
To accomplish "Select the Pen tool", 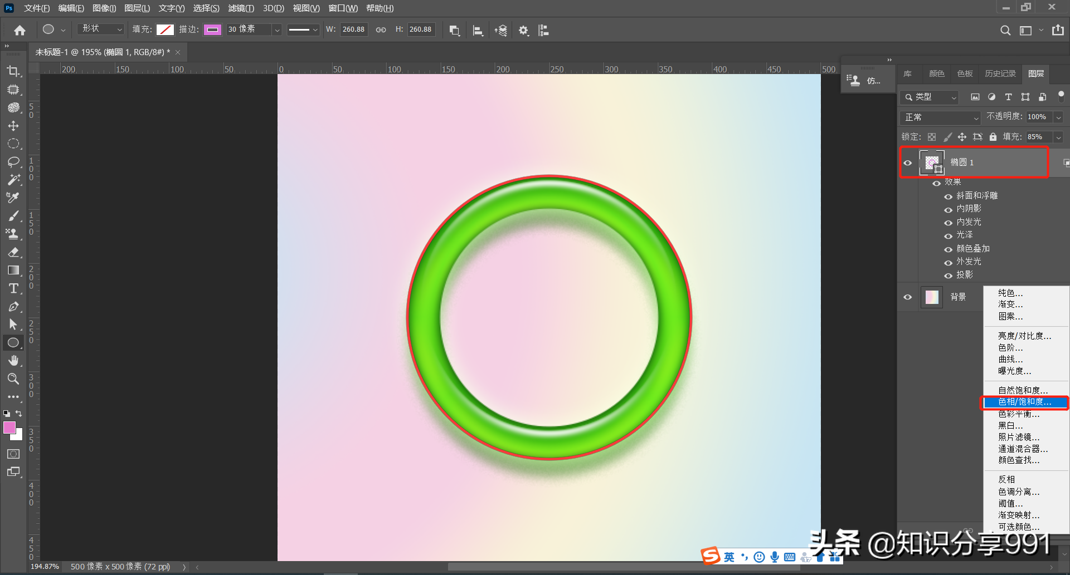I will [x=13, y=307].
